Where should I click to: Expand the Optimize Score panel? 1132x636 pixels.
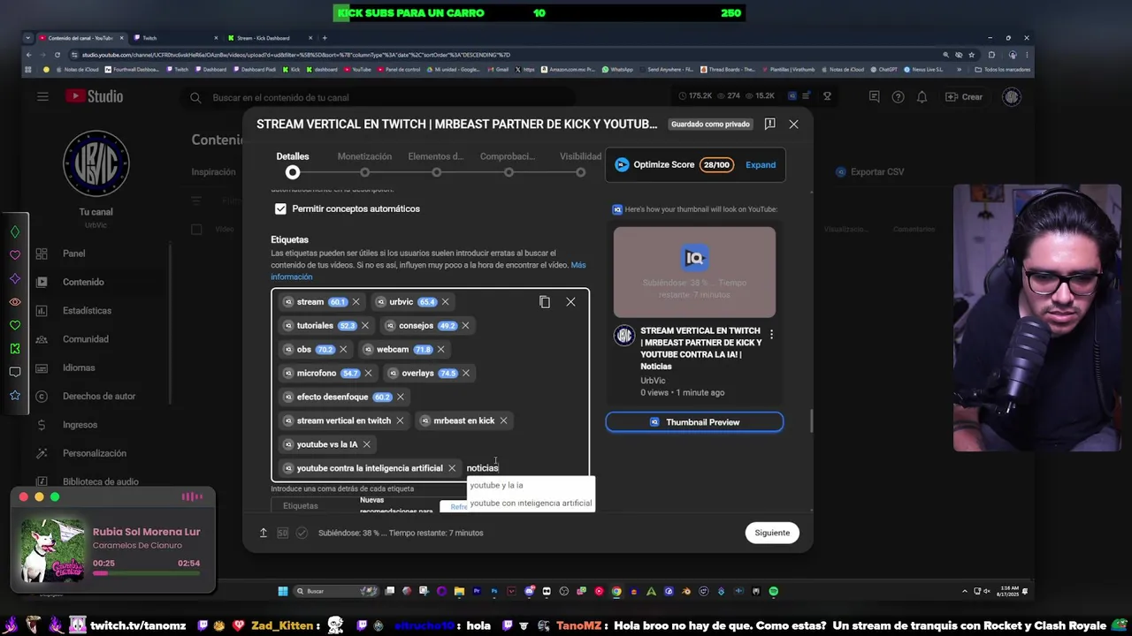(x=761, y=165)
